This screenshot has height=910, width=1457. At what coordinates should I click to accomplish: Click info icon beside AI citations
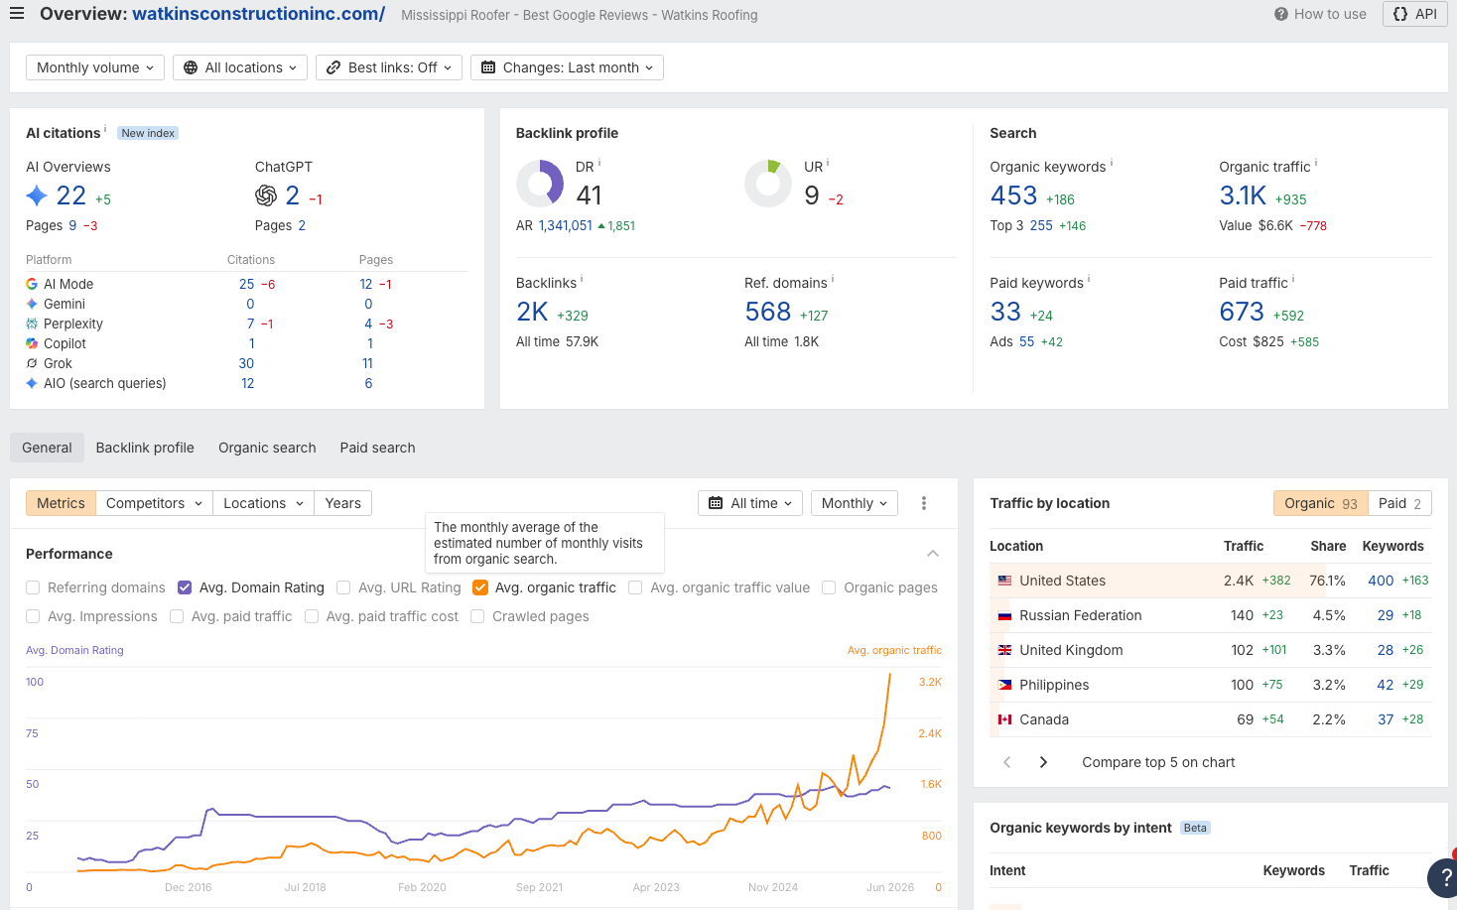(x=105, y=129)
